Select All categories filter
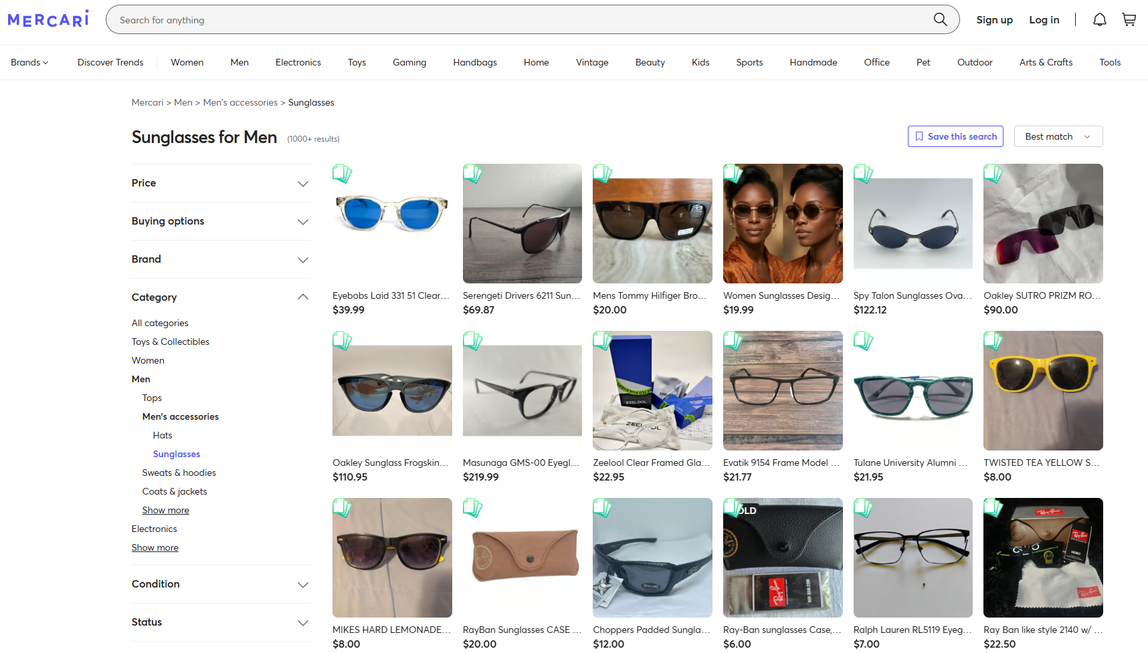 160,323
